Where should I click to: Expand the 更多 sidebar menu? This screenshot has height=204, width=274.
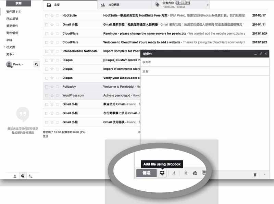tap(10, 54)
